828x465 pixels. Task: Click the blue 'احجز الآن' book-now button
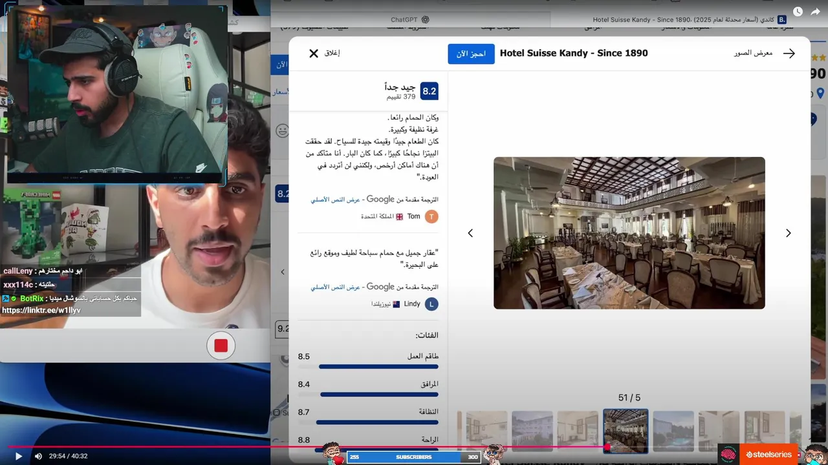pyautogui.click(x=471, y=54)
